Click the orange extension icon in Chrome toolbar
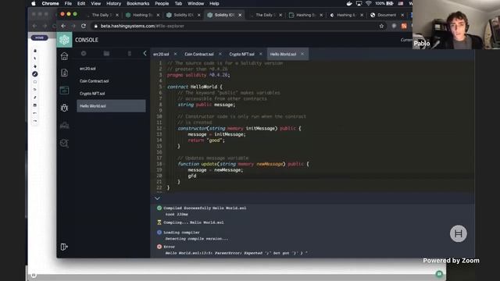Screen dimensions: 500x281 404,26
